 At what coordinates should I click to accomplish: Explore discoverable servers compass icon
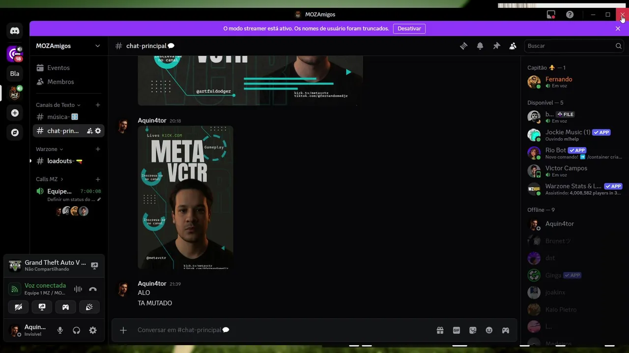[x=15, y=132]
